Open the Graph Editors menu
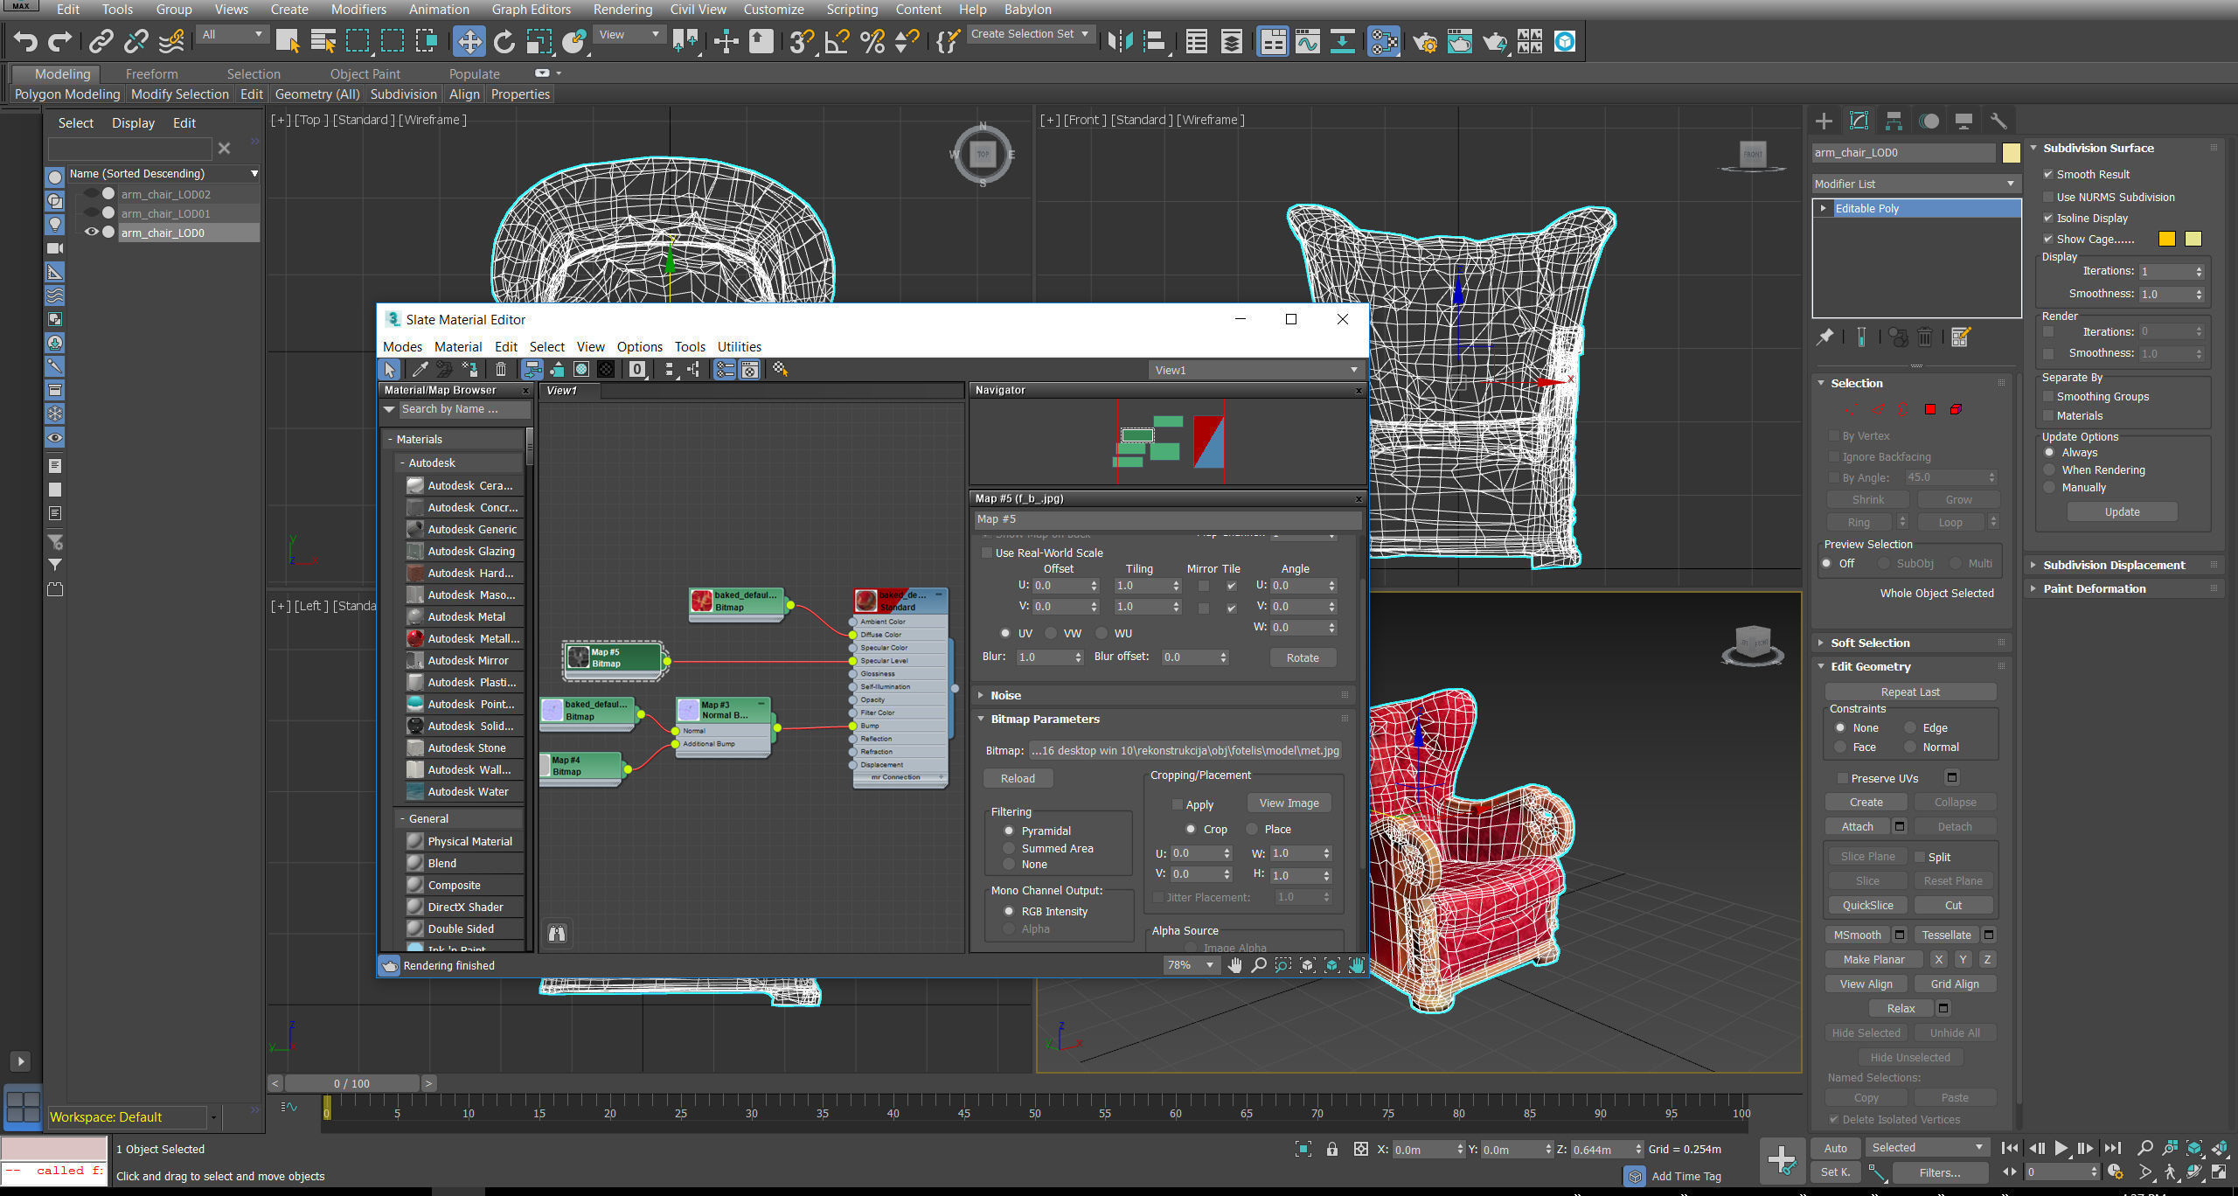 (532, 10)
